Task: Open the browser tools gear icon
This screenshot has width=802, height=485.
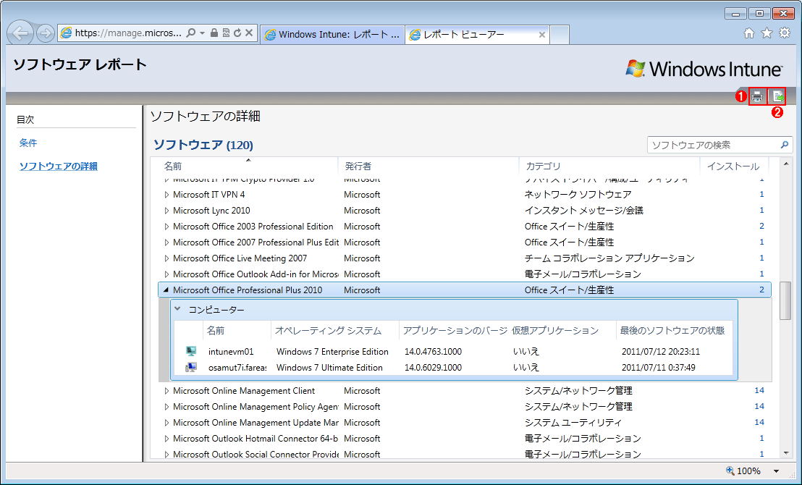Action: coord(784,33)
